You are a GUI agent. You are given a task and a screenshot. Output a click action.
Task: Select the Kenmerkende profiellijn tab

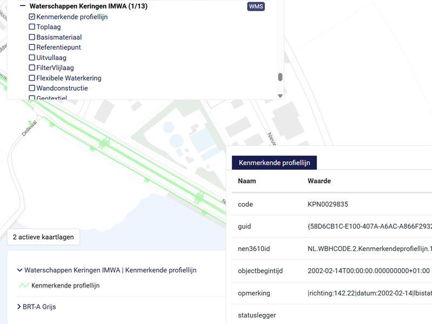tap(274, 163)
